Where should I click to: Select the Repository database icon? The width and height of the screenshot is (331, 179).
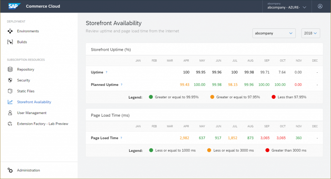coord(10,69)
